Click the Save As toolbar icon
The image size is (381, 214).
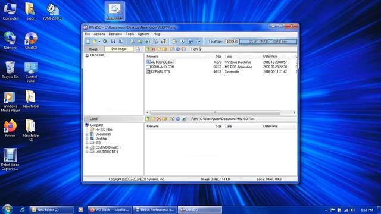[x=121, y=42]
